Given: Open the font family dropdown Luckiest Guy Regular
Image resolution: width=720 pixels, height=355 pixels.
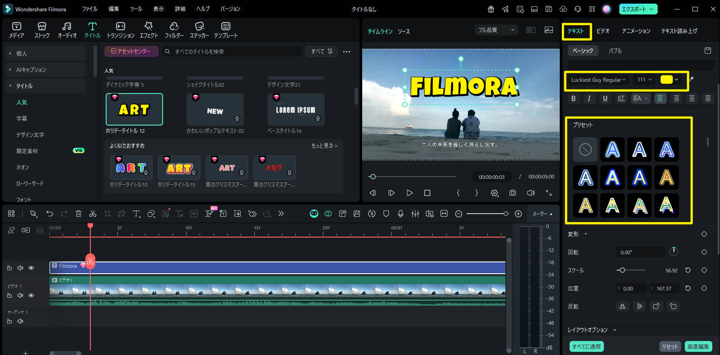Looking at the screenshot, I should click(x=598, y=79).
